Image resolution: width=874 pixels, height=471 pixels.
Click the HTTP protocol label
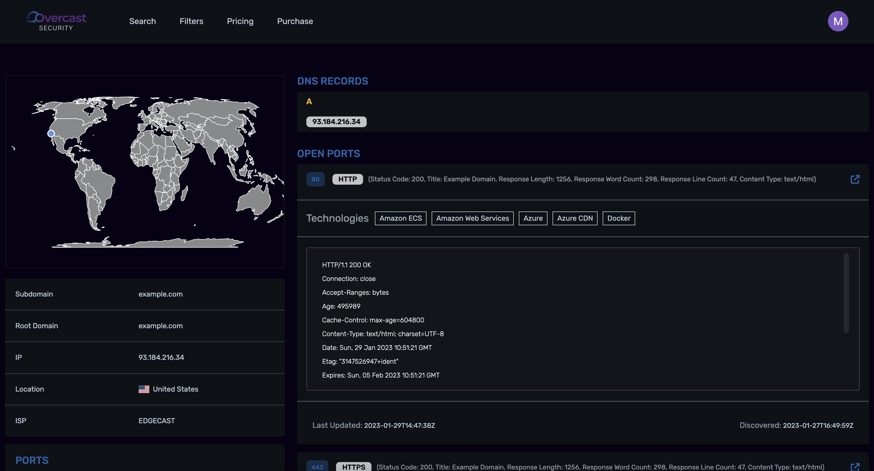pos(348,179)
